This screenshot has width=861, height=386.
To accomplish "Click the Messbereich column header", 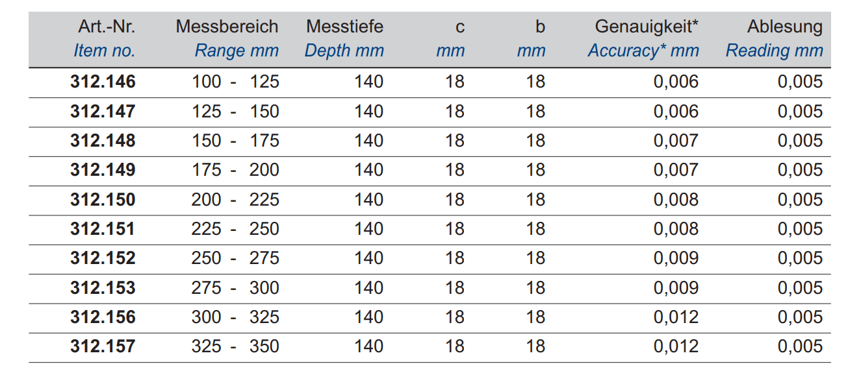I will (x=227, y=27).
